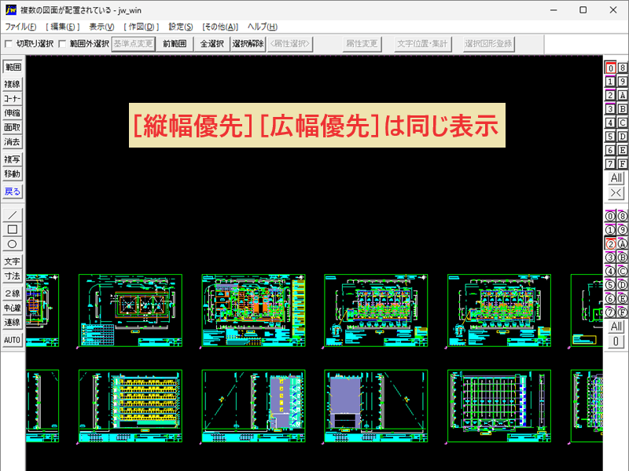Click the layer group All button

616,327
